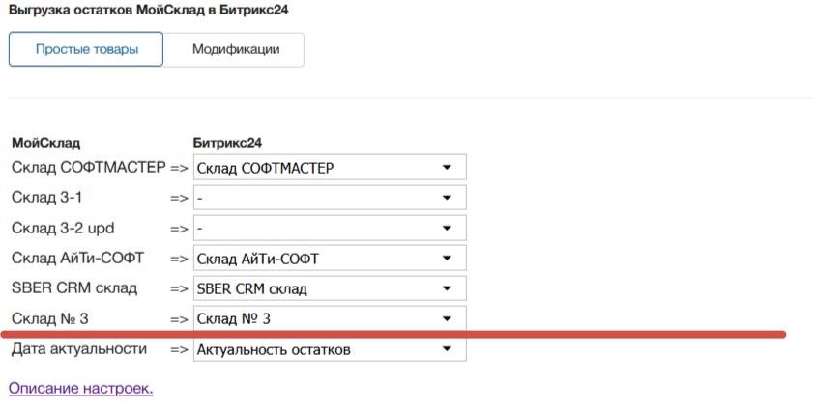Switch to the Простые товары tab
This screenshot has width=813, height=410.
[86, 50]
